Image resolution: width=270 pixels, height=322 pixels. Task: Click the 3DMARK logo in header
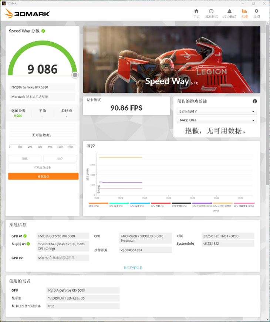[x=27, y=14]
